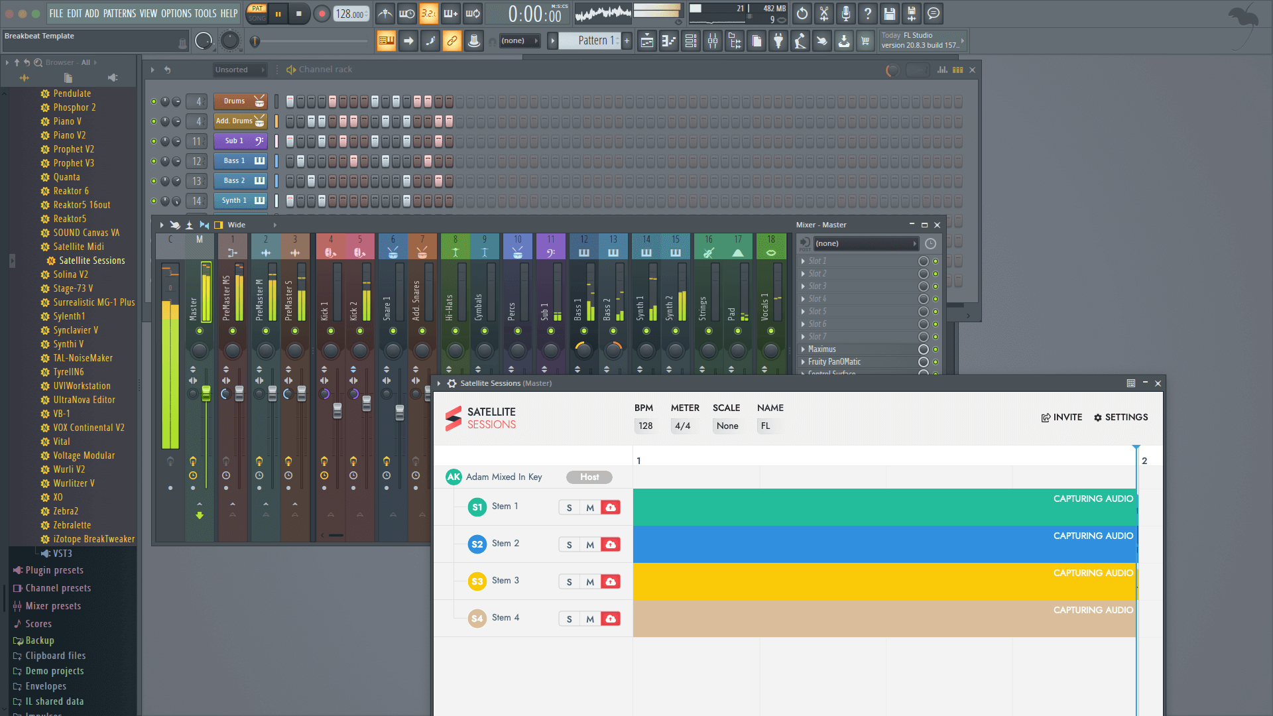The height and width of the screenshot is (716, 1273).
Task: Open the shop via shopping cart icon
Action: (x=865, y=40)
